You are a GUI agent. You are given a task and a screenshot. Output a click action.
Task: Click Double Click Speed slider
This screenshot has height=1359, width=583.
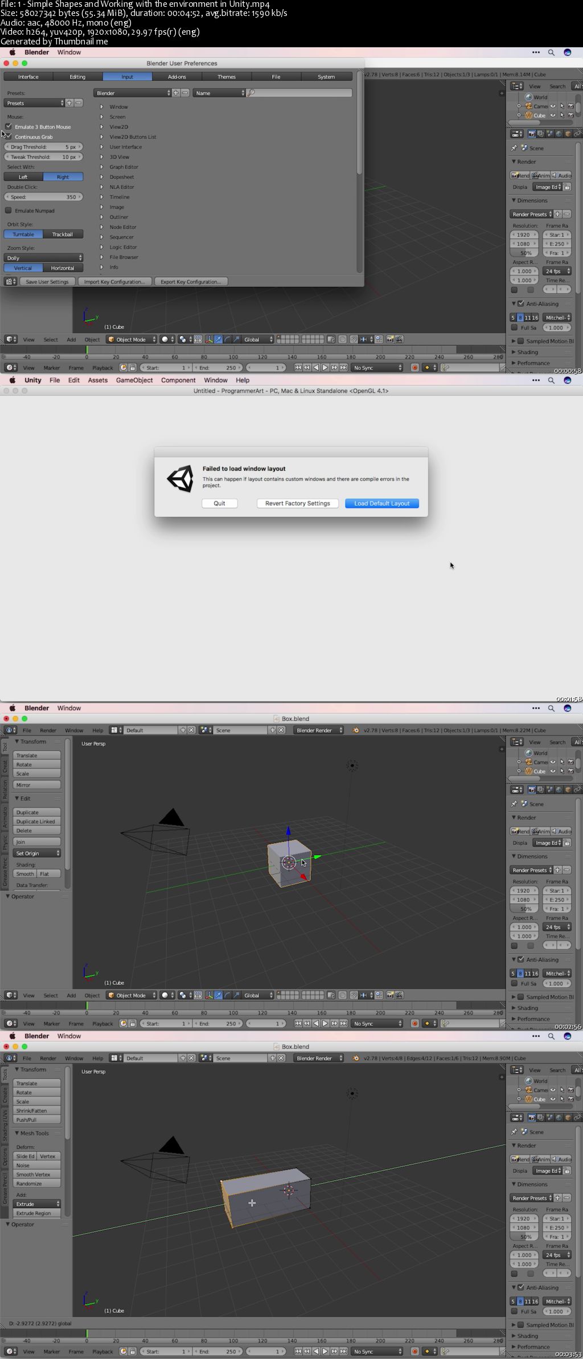point(44,197)
